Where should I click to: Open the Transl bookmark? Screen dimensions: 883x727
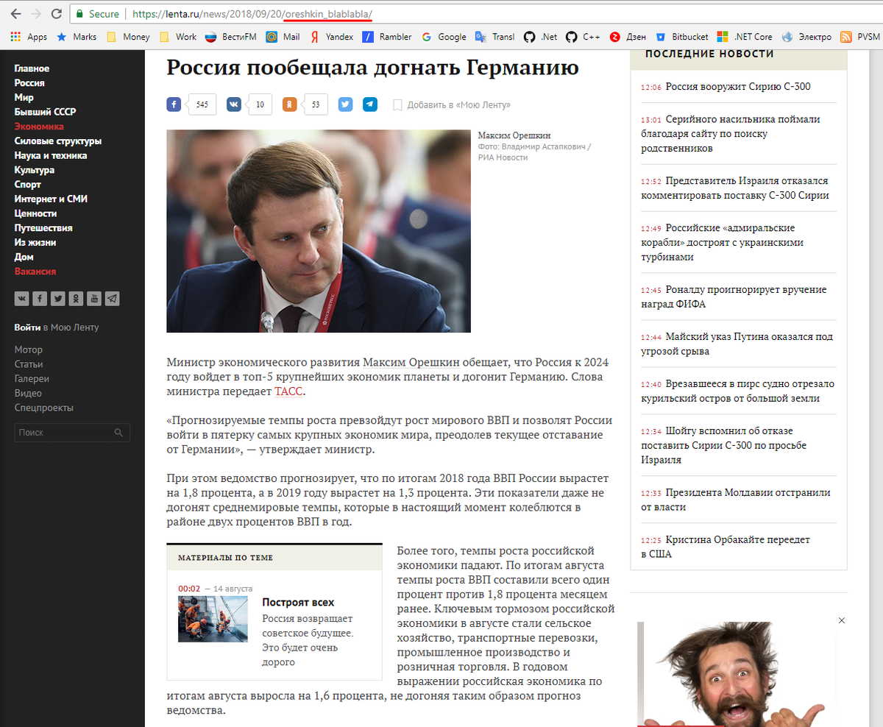pyautogui.click(x=495, y=37)
